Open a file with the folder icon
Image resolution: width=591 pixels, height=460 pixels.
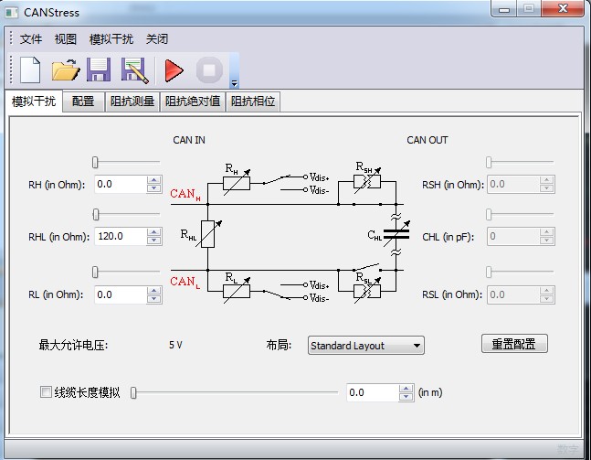tap(65, 70)
